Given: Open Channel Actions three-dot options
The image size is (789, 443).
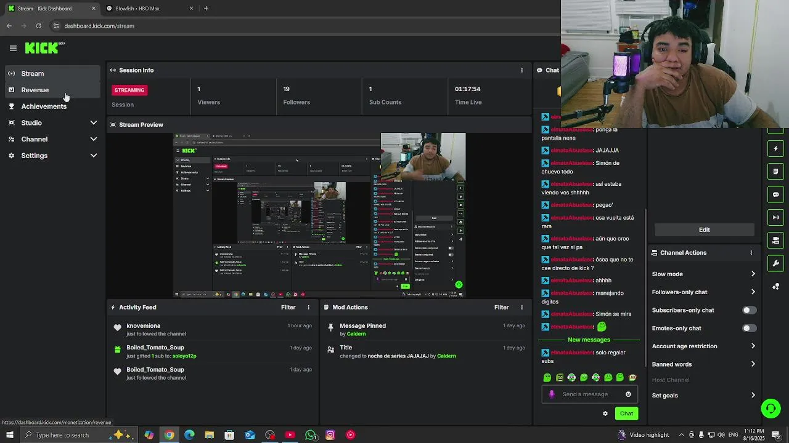Looking at the screenshot, I should coord(751,253).
